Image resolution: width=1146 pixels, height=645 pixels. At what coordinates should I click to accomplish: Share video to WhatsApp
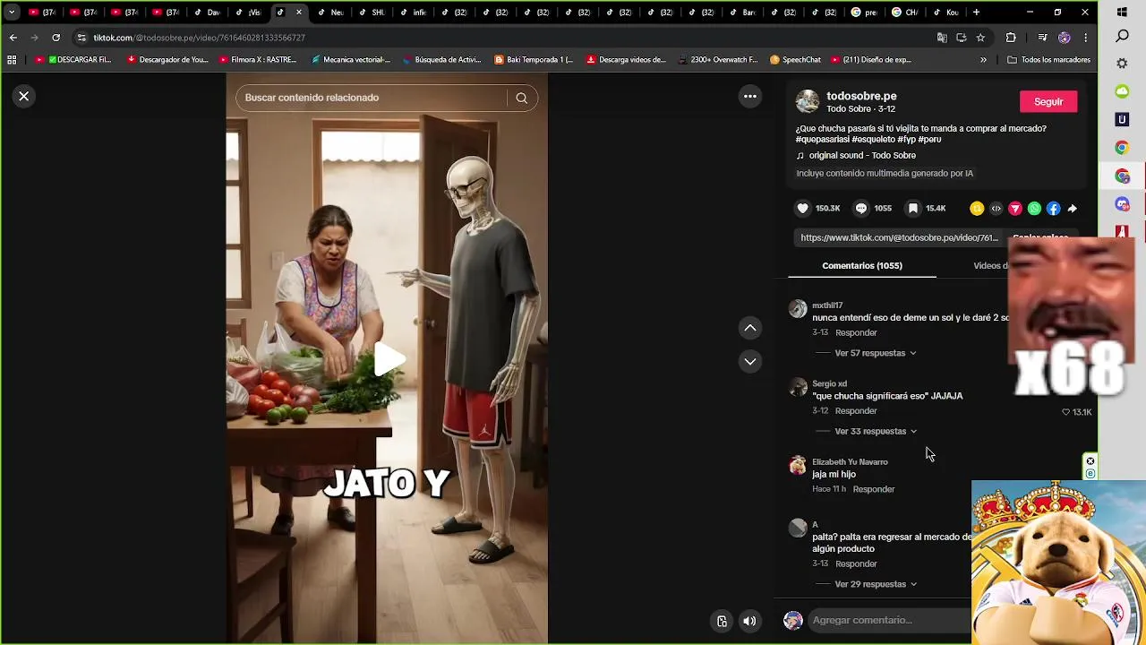tap(1034, 208)
